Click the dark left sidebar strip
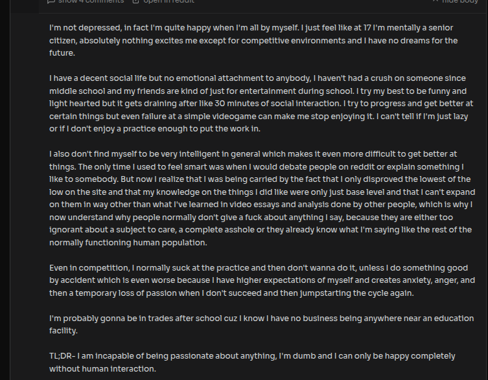 coord(5,190)
